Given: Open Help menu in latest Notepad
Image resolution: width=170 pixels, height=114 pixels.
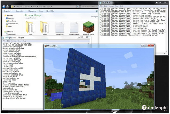Looking at the screenshot, I should [122, 6].
